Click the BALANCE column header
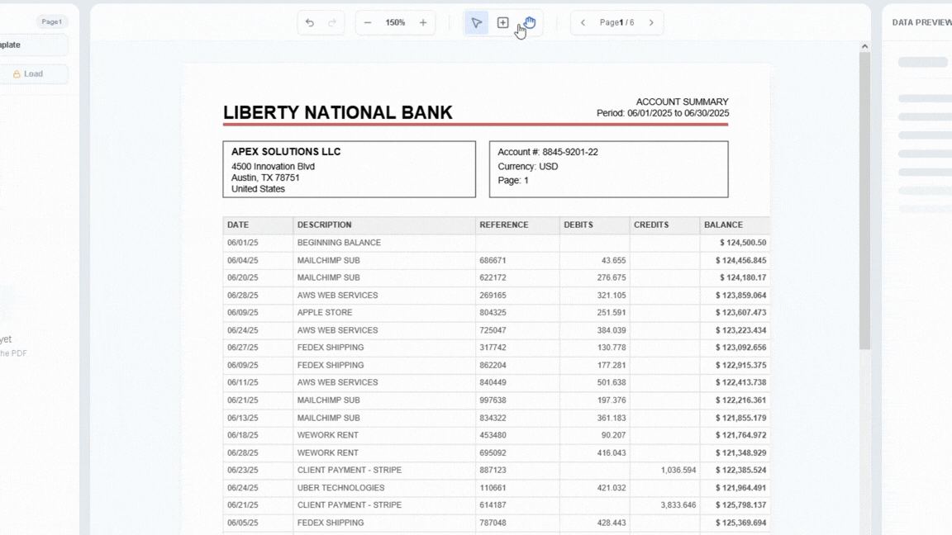952x535 pixels. pyautogui.click(x=723, y=225)
